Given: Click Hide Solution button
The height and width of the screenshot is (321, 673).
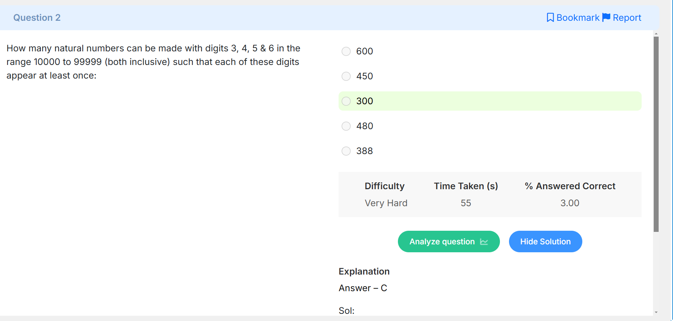Looking at the screenshot, I should point(545,242).
